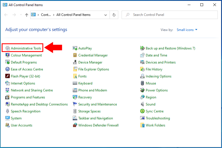Image resolution: width=222 pixels, height=148 pixels.
Task: Maximize the Control Panel window
Action: tap(202, 5)
